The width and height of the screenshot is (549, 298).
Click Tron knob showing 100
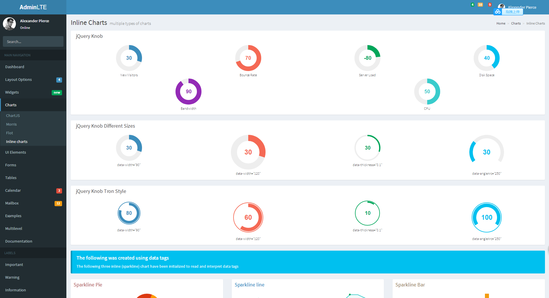pos(487,217)
